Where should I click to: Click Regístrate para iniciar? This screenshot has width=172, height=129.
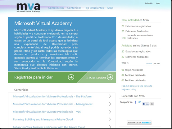coord(34,77)
